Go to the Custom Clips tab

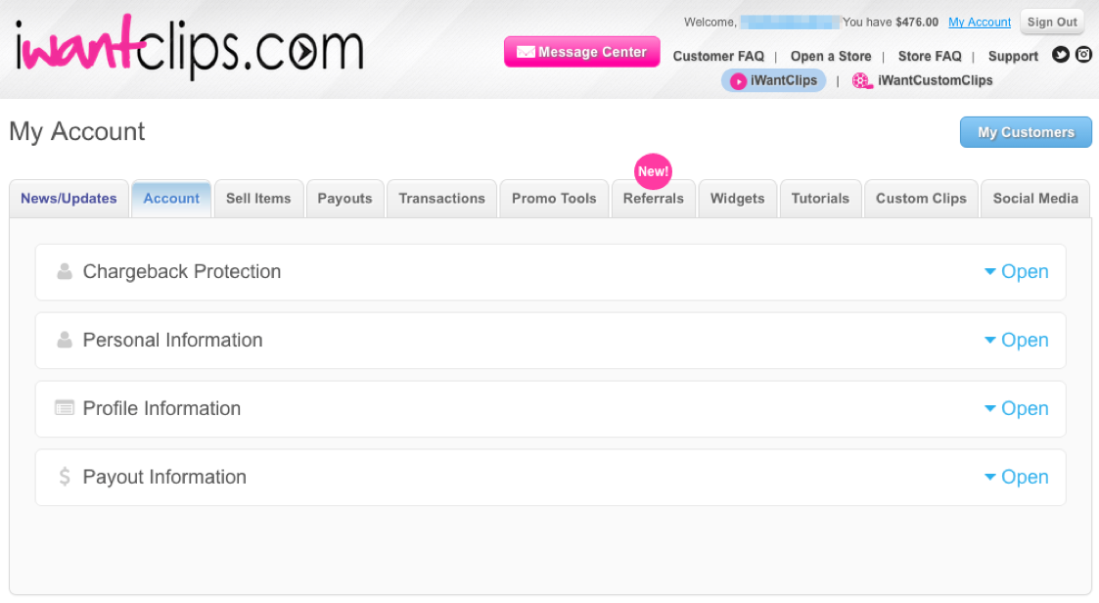[x=921, y=199]
